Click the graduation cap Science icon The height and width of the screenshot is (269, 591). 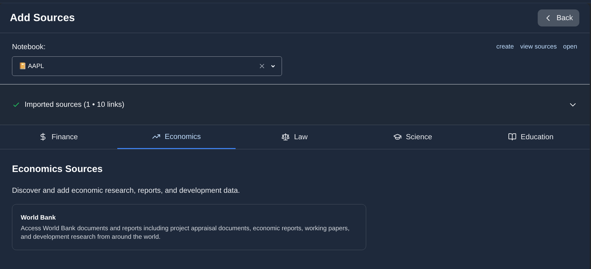pos(397,137)
